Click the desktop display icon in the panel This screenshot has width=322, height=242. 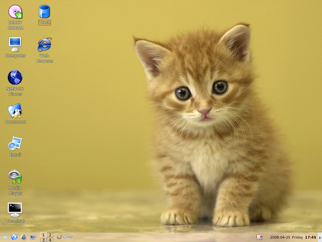[33, 237]
